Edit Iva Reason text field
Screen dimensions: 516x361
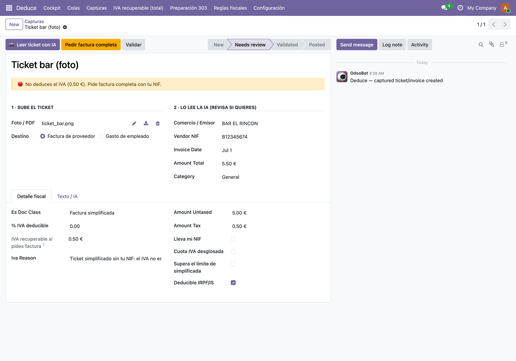115,259
